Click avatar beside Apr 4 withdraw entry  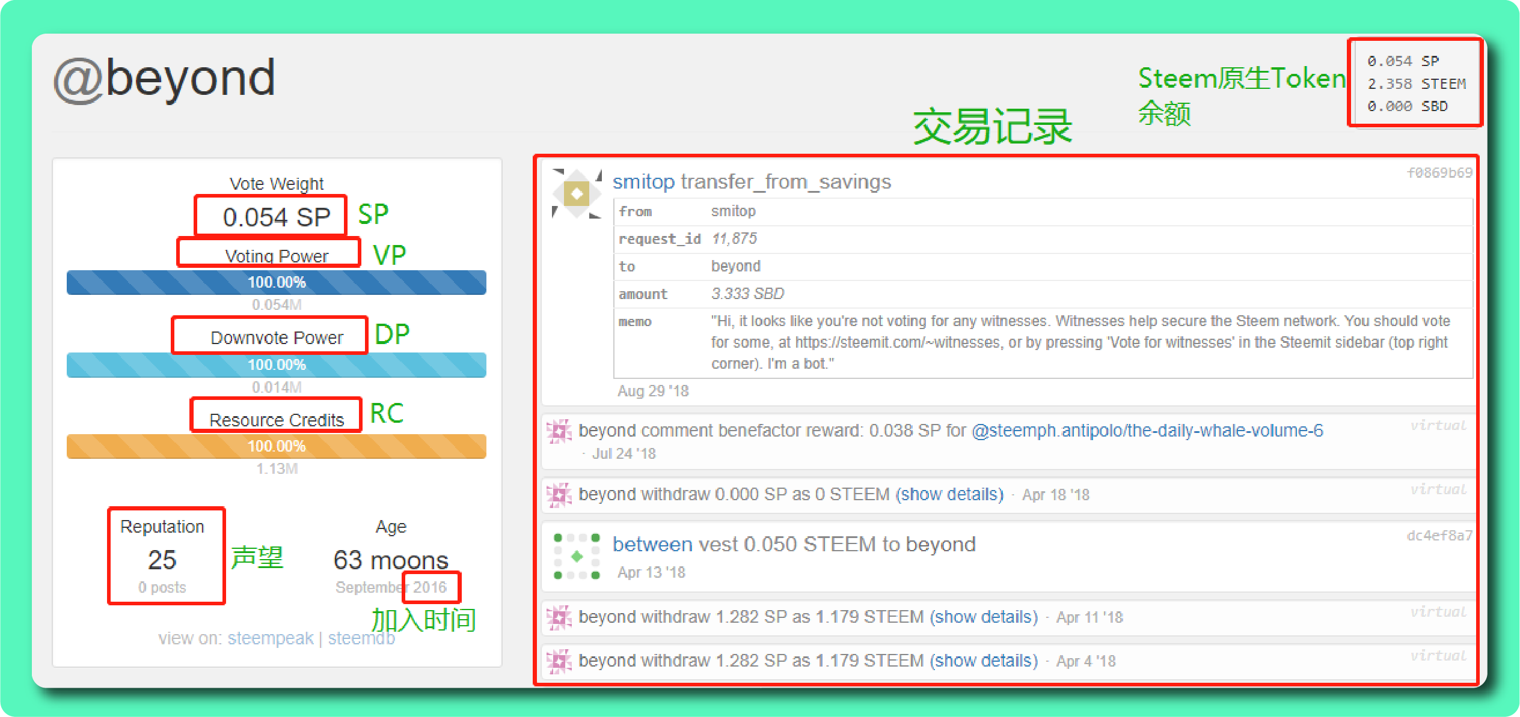[559, 661]
